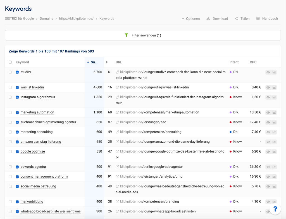The width and height of the screenshot is (286, 219).
Task: Open the consent management platform keyword link
Action: pyautogui.click(x=44, y=177)
